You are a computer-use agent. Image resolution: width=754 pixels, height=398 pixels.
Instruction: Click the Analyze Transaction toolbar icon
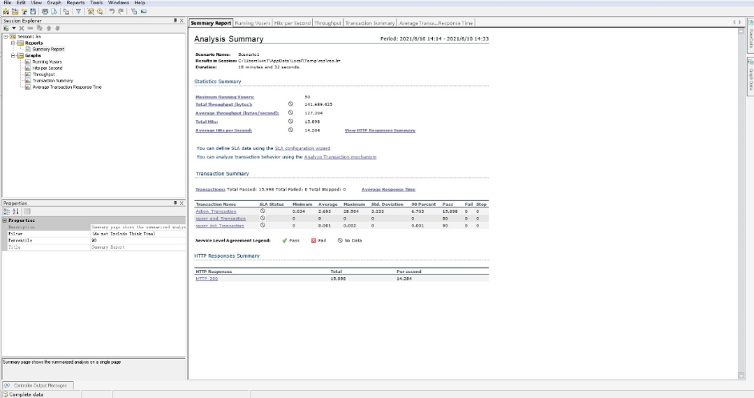(90, 12)
